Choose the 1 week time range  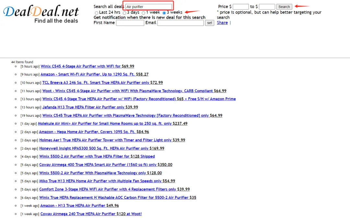(144, 13)
